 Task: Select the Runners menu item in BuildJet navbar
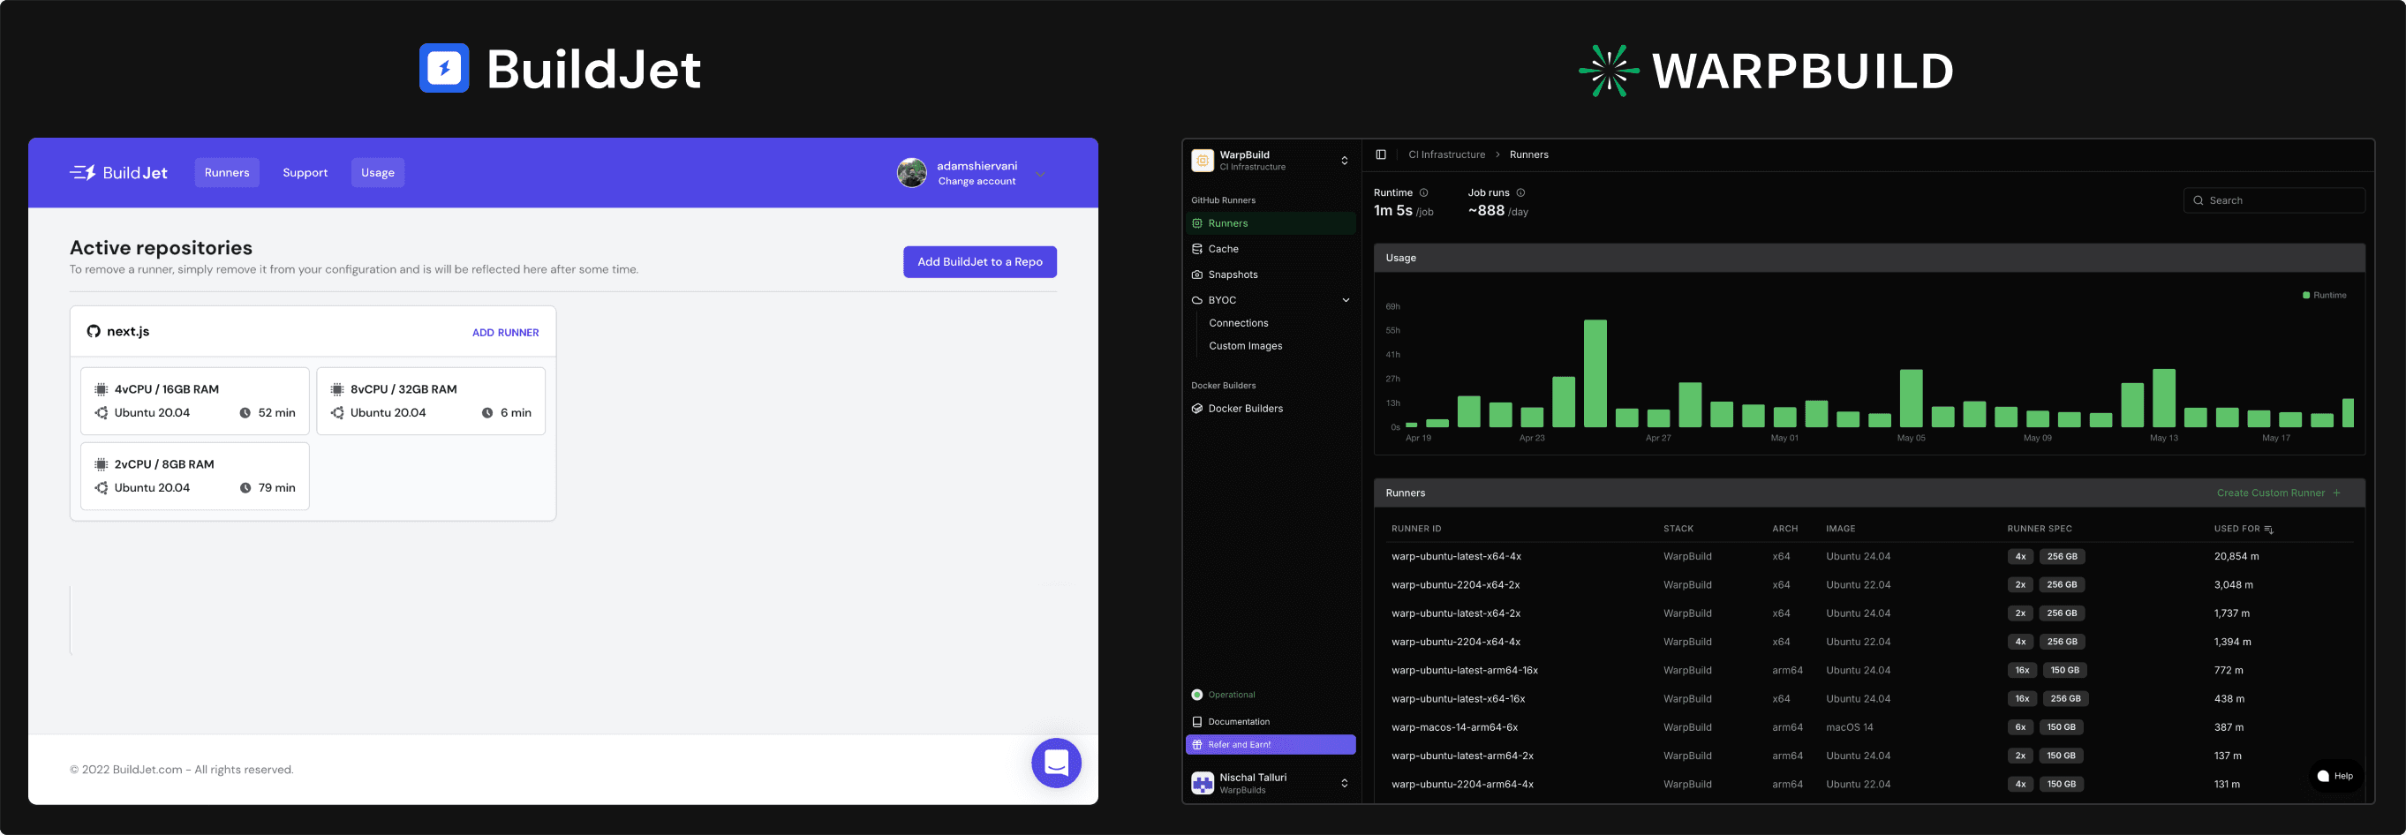pyautogui.click(x=227, y=172)
